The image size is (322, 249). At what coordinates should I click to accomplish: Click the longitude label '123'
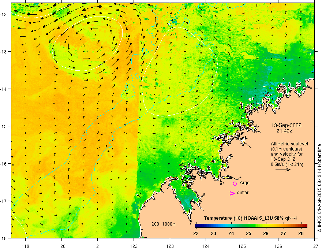coord(170,246)
